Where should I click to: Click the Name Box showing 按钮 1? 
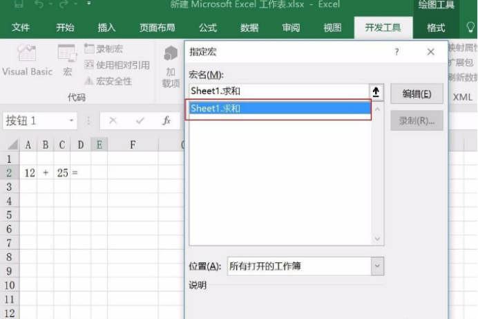pos(39,120)
